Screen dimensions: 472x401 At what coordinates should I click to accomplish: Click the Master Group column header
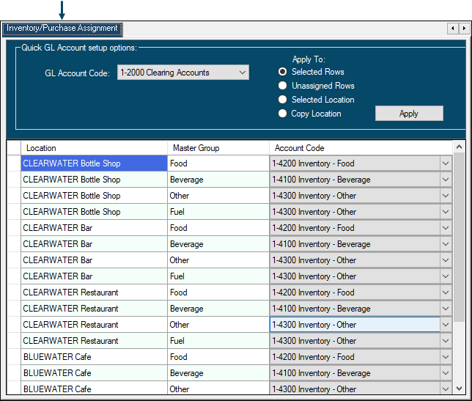[218, 148]
